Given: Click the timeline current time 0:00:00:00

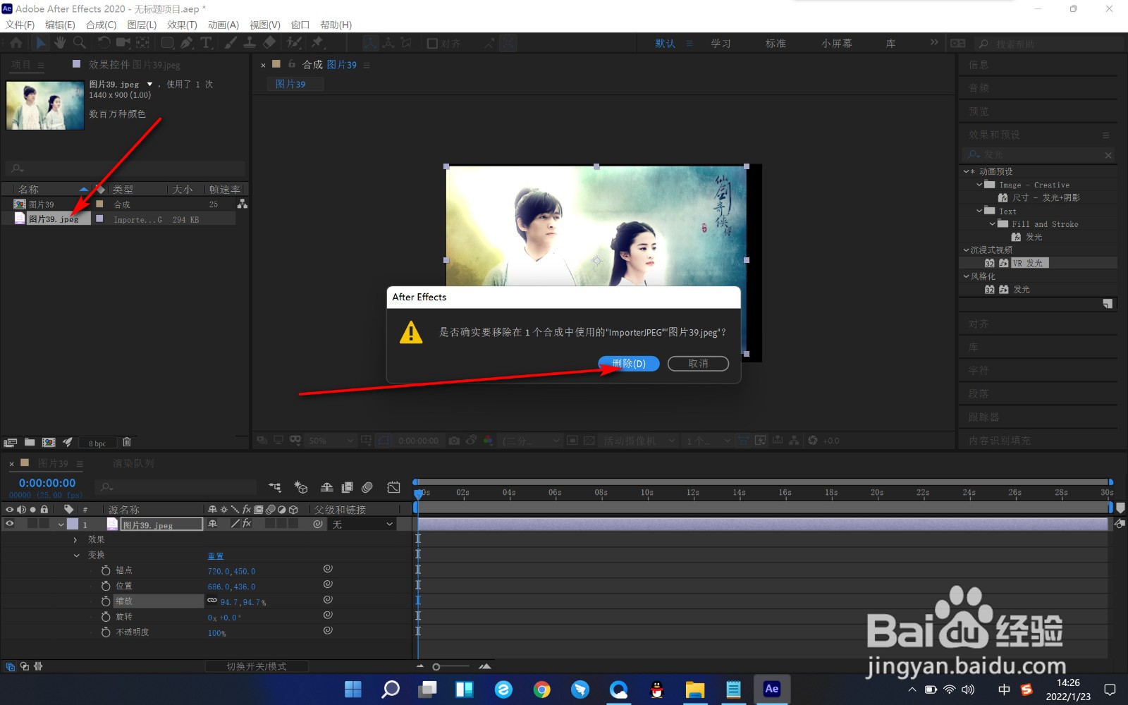Looking at the screenshot, I should point(47,483).
